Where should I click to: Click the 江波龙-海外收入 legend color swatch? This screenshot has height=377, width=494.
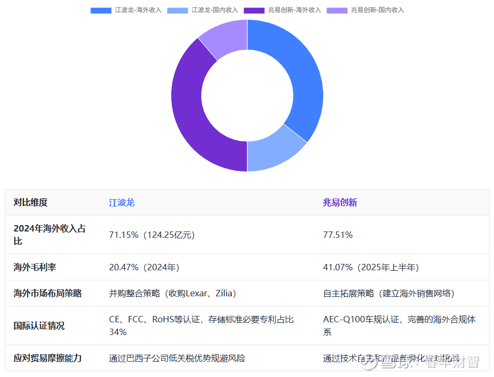(x=101, y=11)
